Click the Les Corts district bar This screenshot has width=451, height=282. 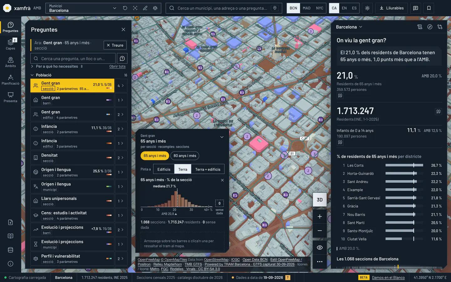(404, 165)
